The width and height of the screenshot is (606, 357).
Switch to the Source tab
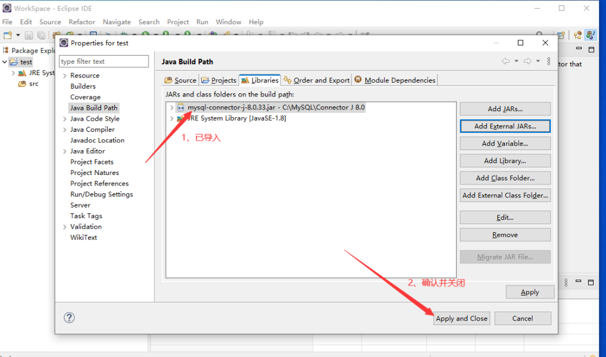180,80
